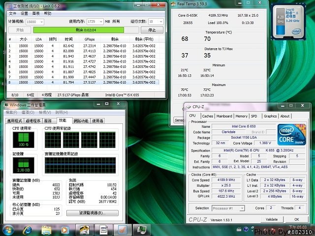315x236 pixels.
Task: Open the 帮助 menu in LinX
Action: 47,13
